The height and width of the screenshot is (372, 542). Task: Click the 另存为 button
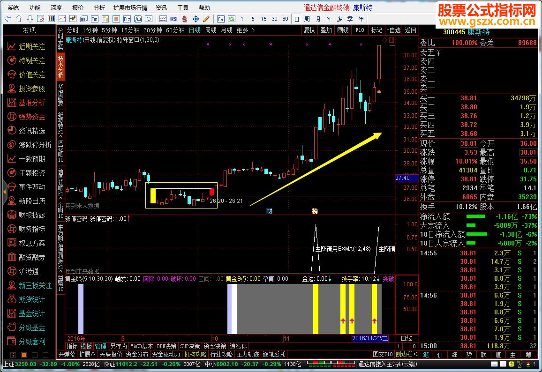118,346
